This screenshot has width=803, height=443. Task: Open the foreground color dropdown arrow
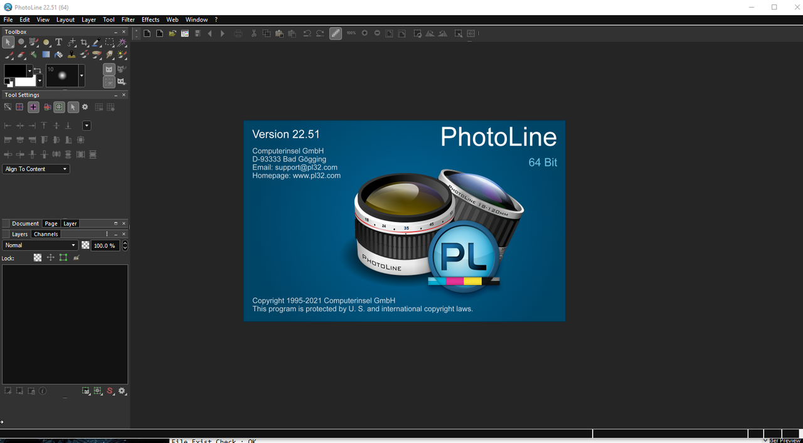click(x=29, y=71)
